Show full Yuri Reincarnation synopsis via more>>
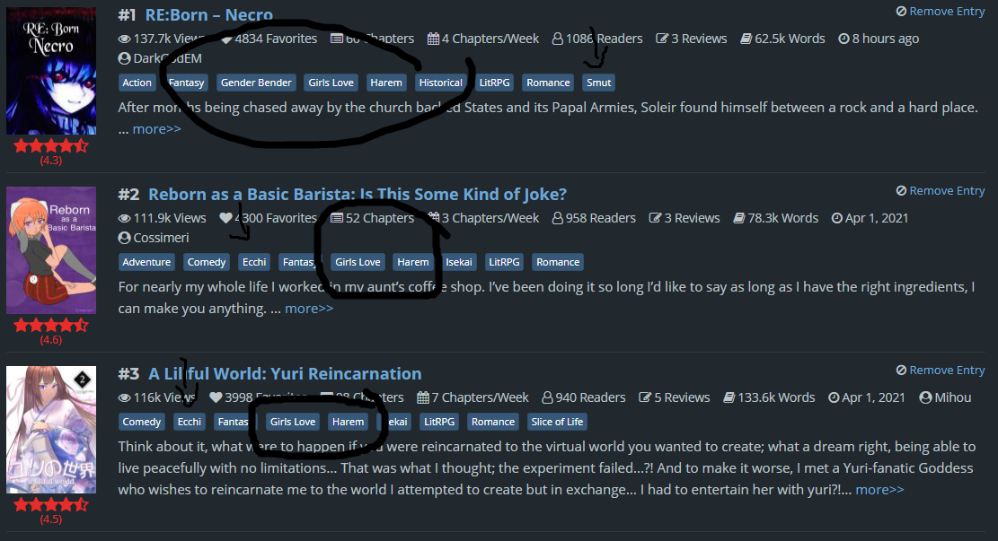998x541 pixels. coord(879,490)
